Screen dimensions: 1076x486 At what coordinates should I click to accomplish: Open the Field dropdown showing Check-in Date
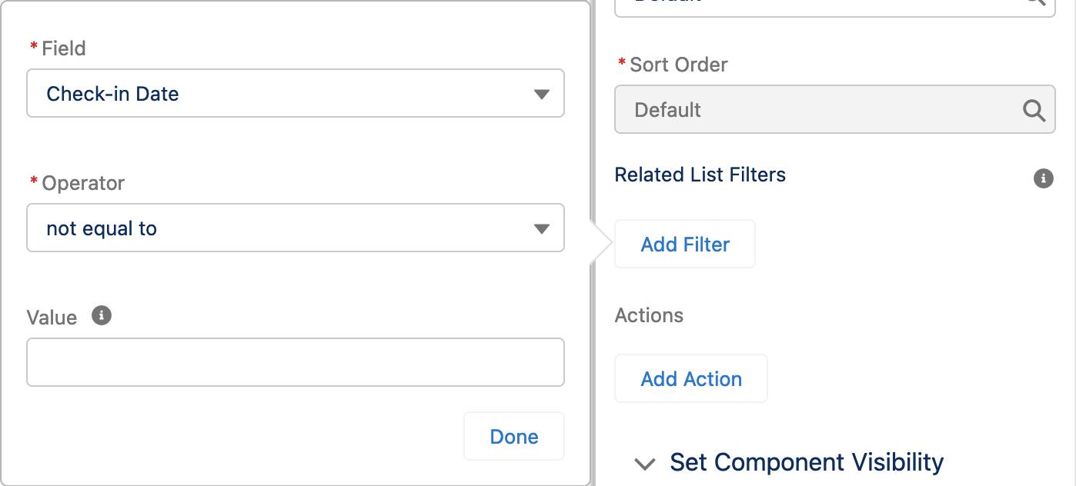[296, 94]
